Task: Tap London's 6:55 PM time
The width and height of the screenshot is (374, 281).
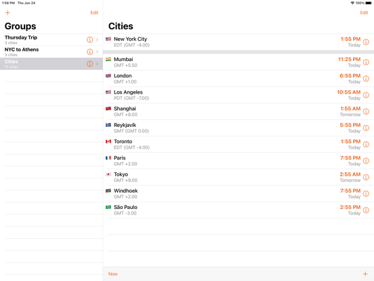Action: (x=350, y=76)
